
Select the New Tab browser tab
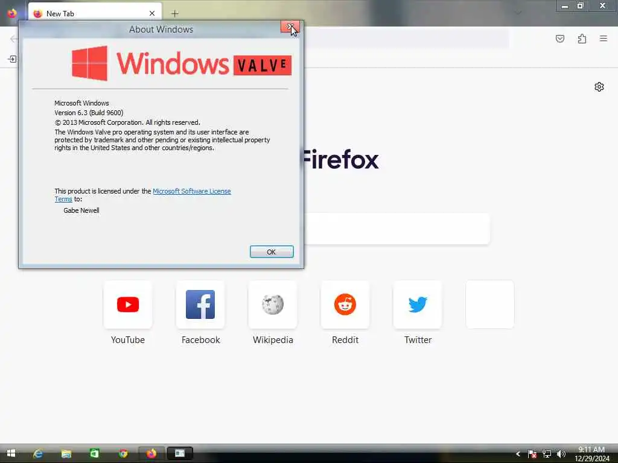click(95, 13)
